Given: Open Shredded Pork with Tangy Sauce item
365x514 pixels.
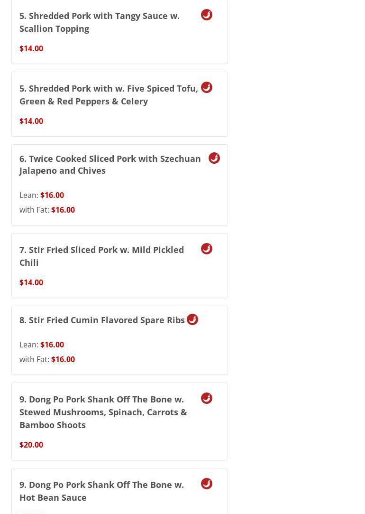Looking at the screenshot, I should tap(100, 22).
